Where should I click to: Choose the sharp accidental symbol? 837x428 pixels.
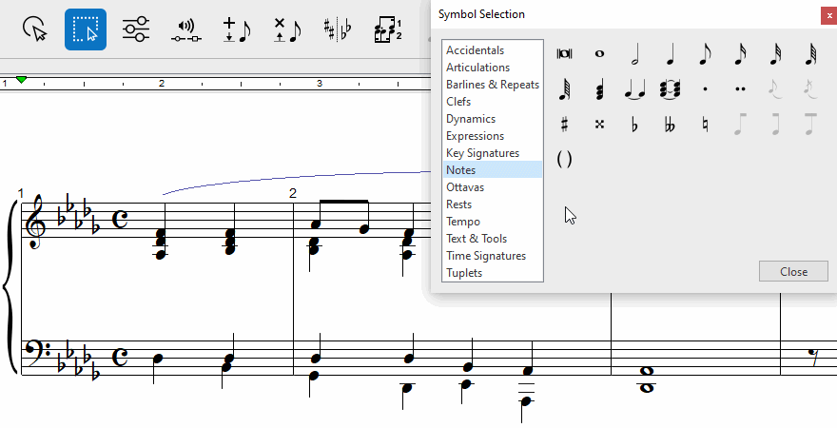click(x=564, y=125)
